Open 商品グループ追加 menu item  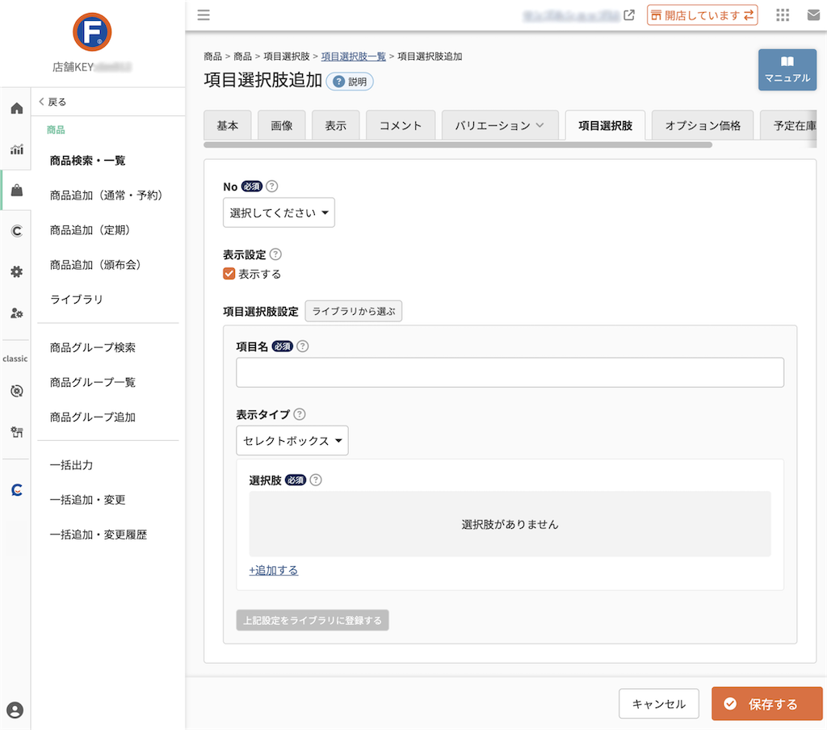pyautogui.click(x=93, y=417)
